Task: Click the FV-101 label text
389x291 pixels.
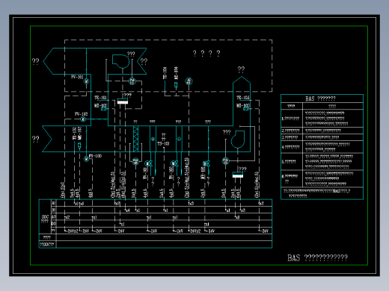Action: pyautogui.click(x=77, y=77)
